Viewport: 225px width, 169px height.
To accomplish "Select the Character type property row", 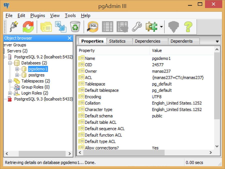I will pyautogui.click(x=146, y=109).
